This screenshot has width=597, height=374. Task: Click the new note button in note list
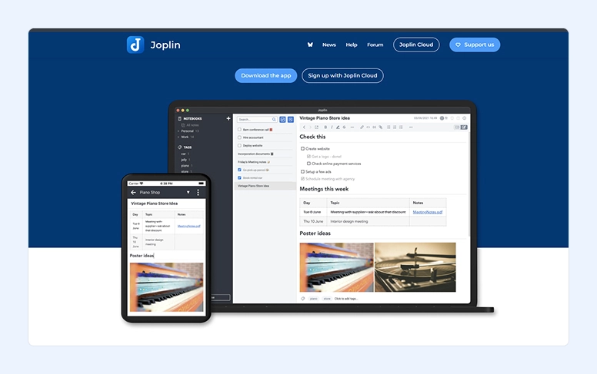pos(291,119)
